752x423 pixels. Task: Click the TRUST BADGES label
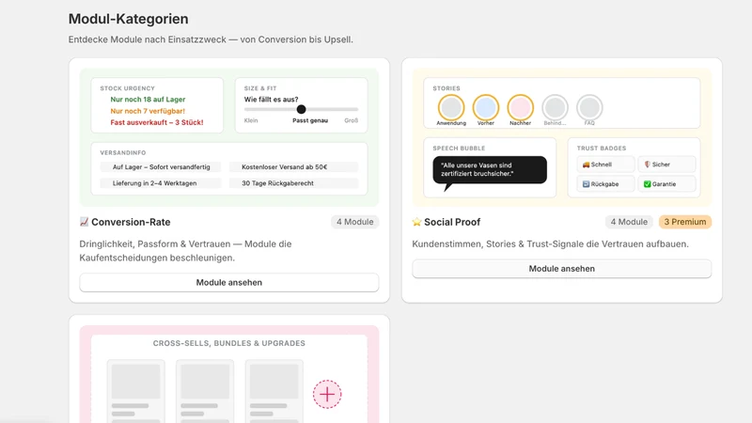[602, 149]
